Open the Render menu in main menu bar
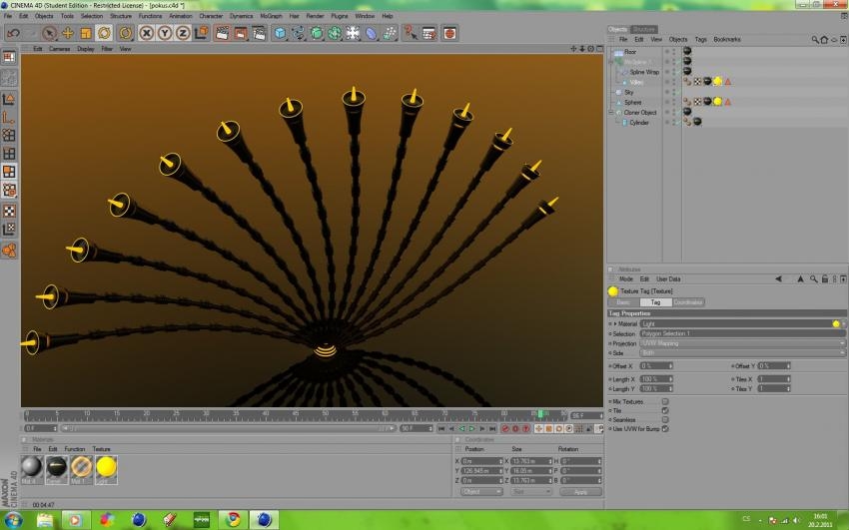This screenshot has width=849, height=530. [x=315, y=16]
